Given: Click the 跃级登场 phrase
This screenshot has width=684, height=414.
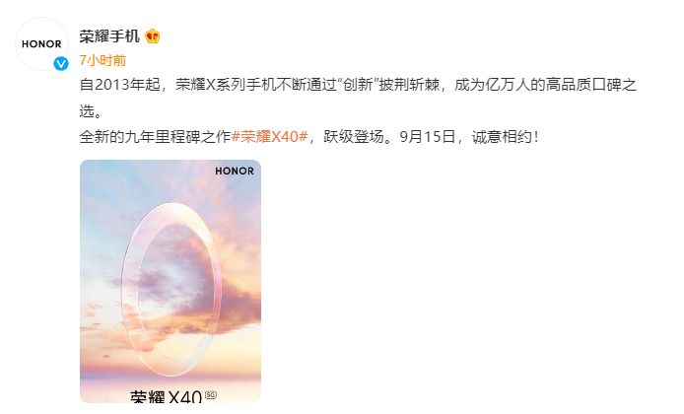Looking at the screenshot, I should pyautogui.click(x=354, y=137).
